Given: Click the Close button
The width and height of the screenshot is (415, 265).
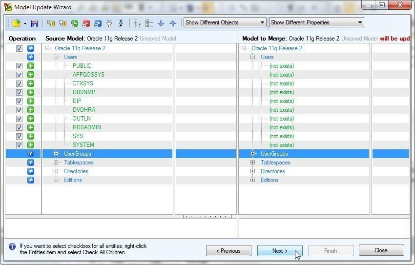Looking at the screenshot, I should [381, 250].
